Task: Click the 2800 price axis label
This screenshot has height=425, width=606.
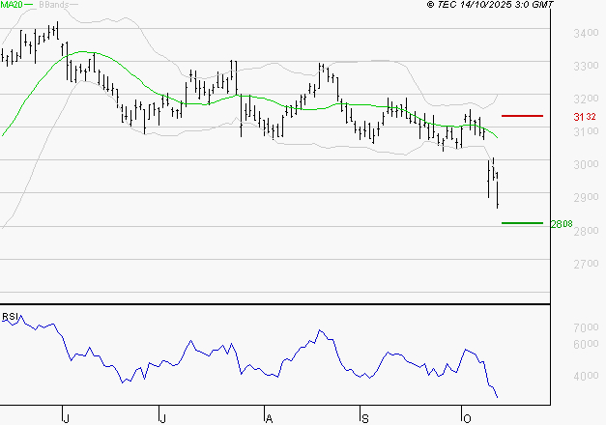Action: pos(586,231)
